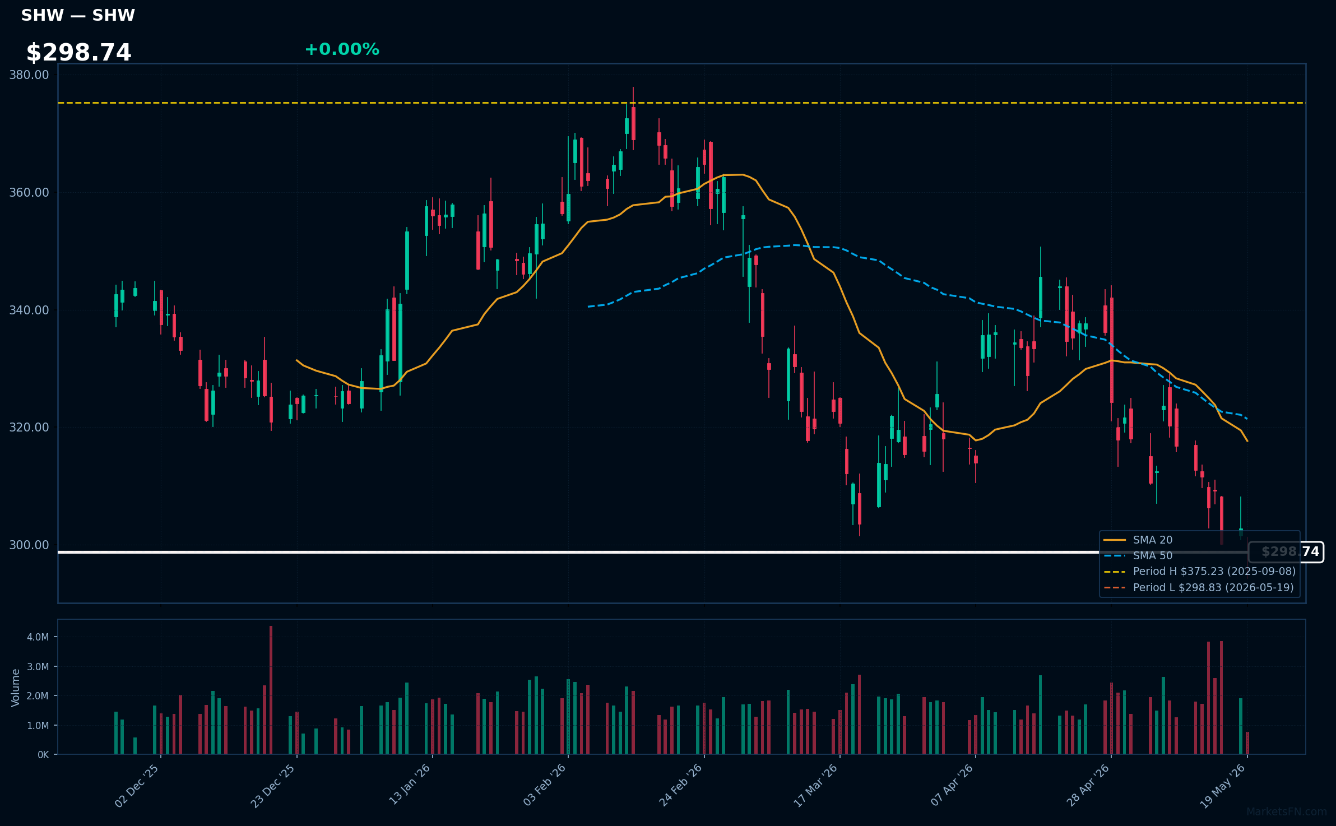
Task: Click the 19 May '26 date label
Action: point(1223,786)
